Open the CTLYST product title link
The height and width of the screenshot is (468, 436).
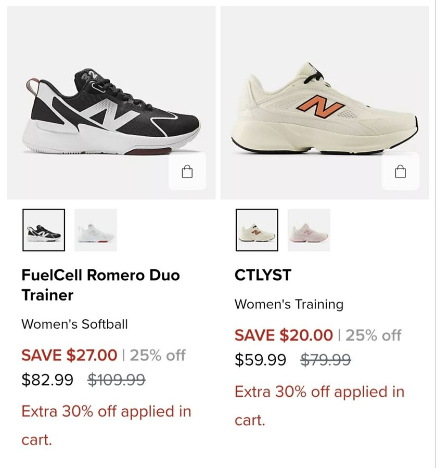pyautogui.click(x=263, y=275)
